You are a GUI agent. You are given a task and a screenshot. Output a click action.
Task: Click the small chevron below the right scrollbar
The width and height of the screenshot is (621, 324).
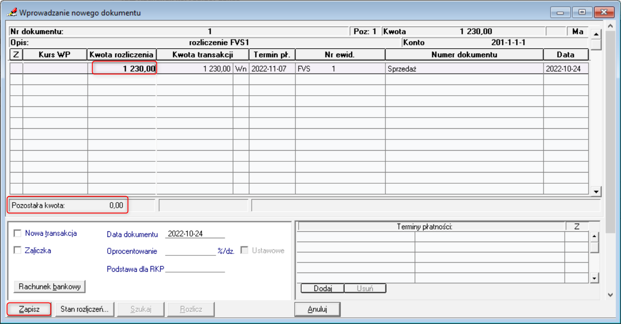[611, 294]
